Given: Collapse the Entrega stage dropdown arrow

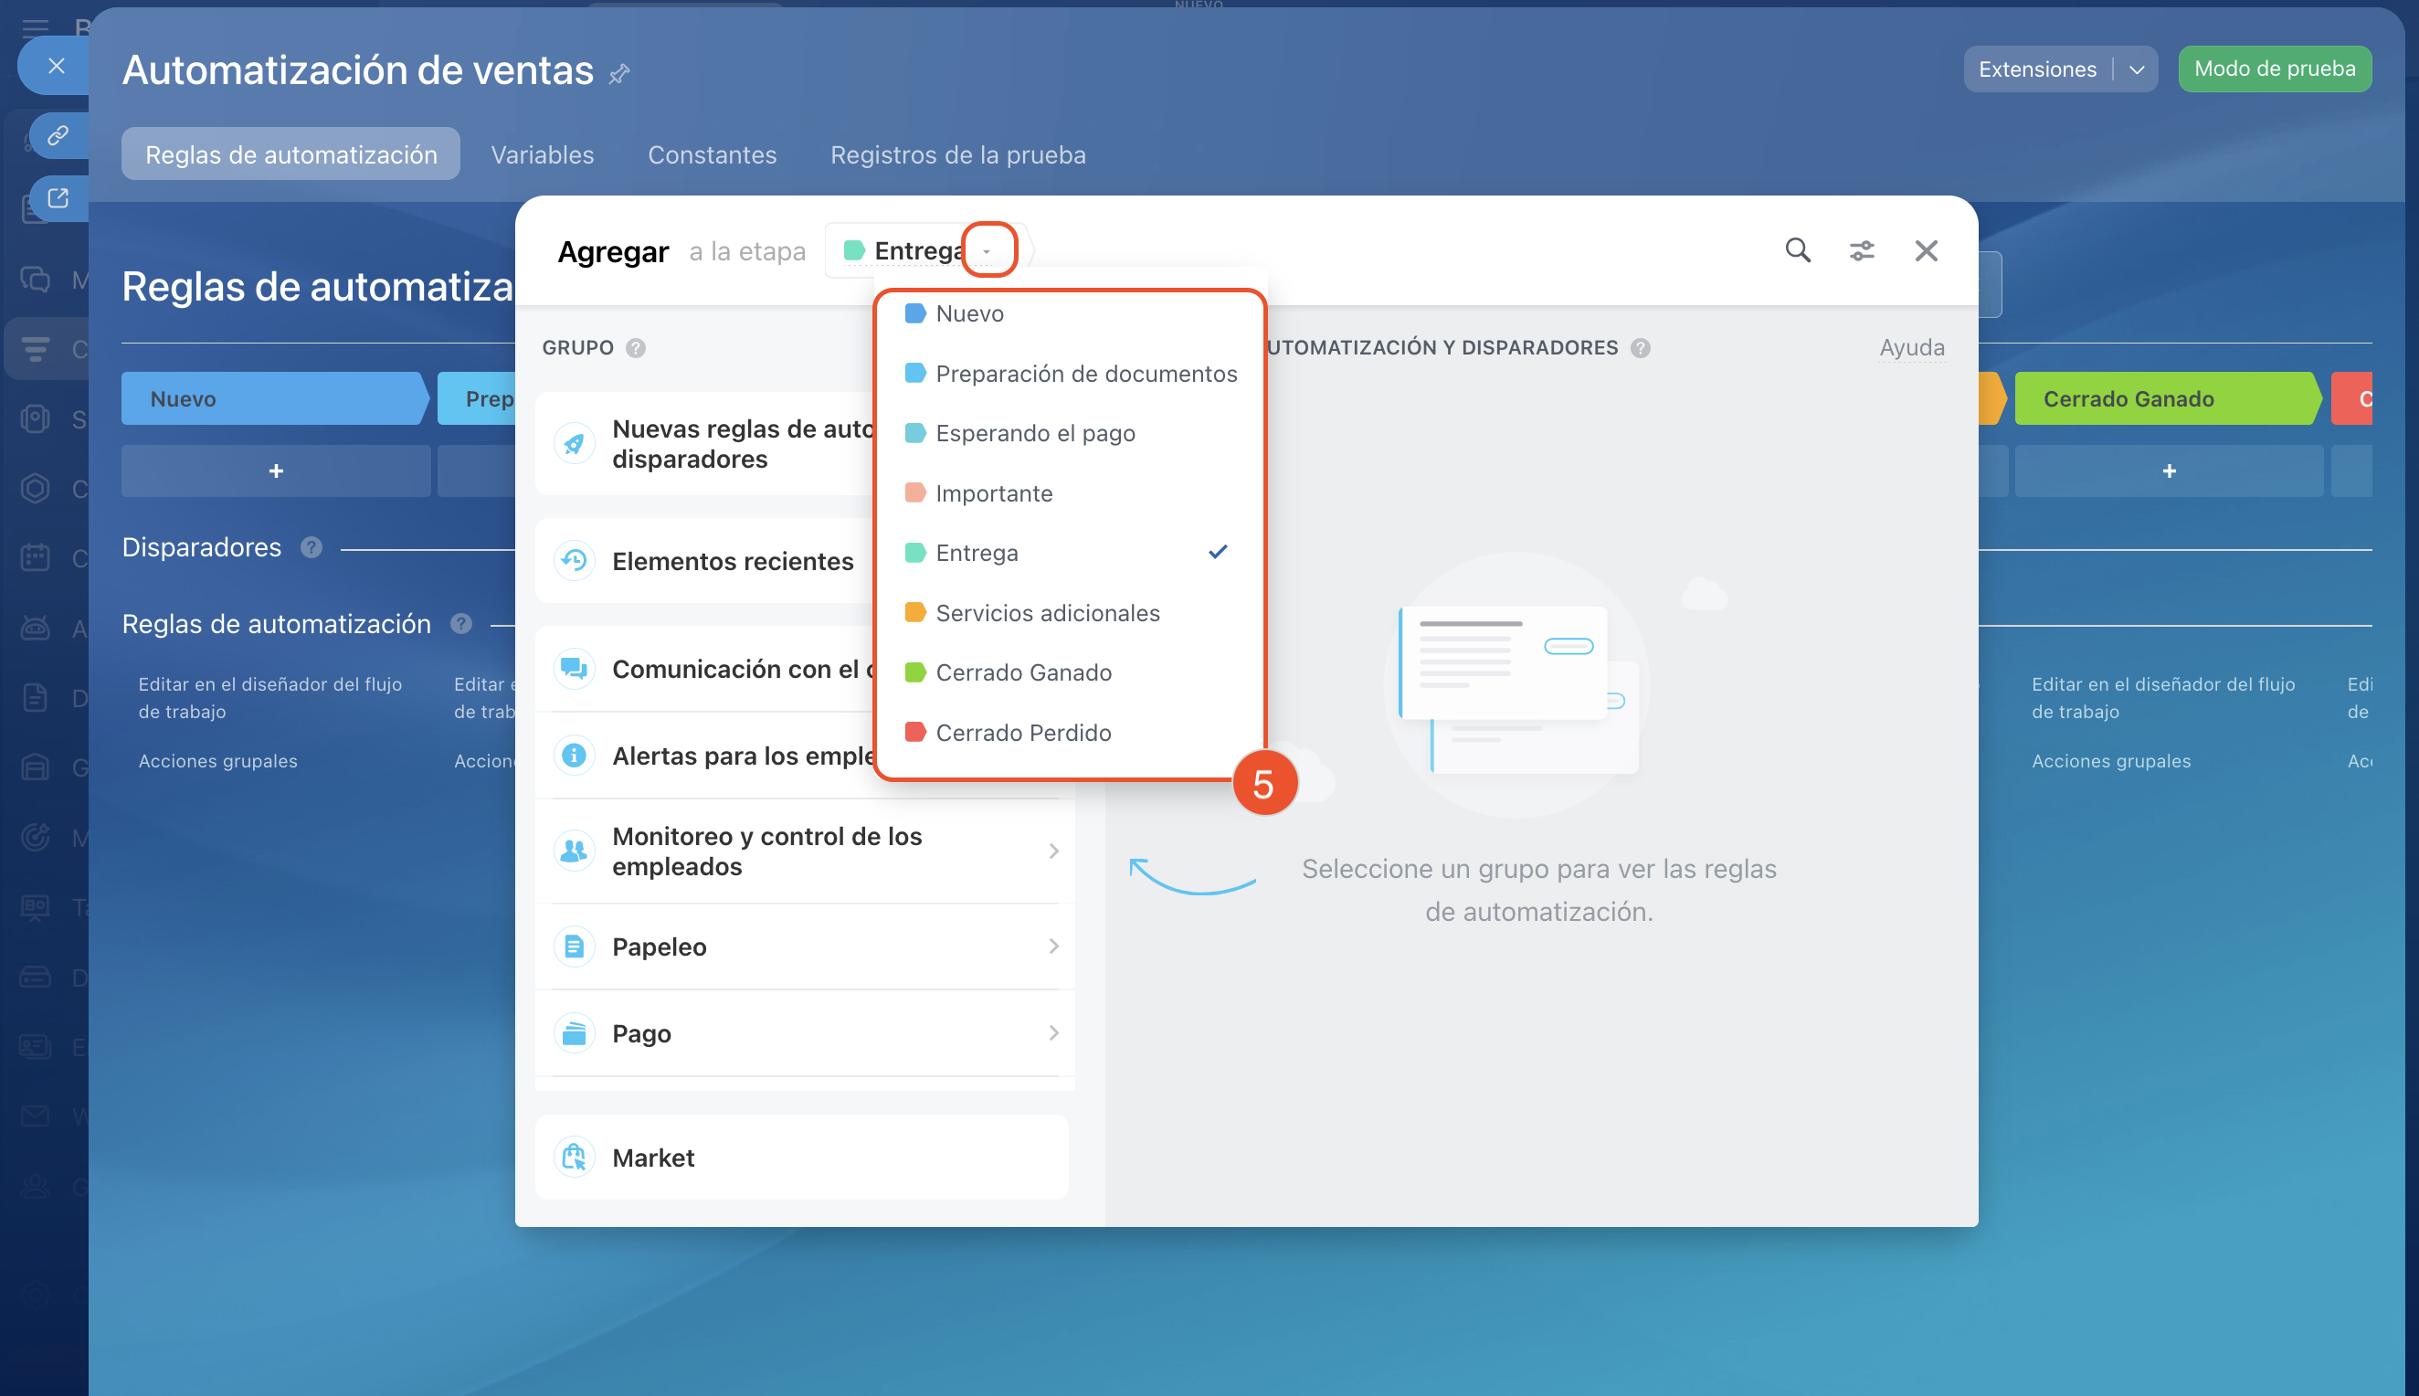Looking at the screenshot, I should [x=988, y=251].
